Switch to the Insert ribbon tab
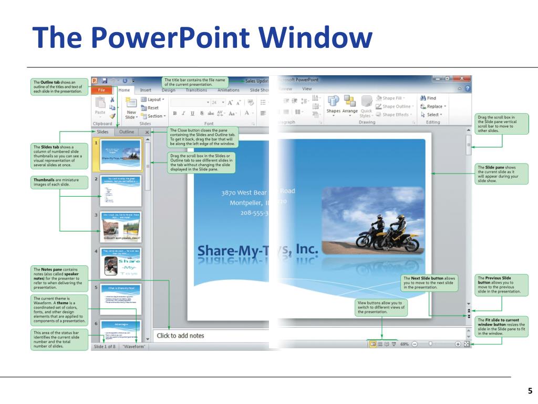The height and width of the screenshot is (404, 538). 146,90
